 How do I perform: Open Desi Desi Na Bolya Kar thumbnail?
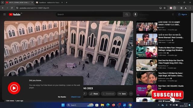click(x=147, y=65)
